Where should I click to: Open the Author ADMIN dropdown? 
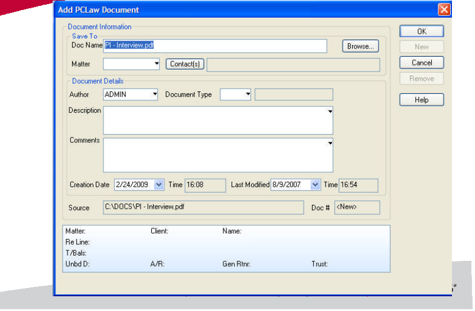pyautogui.click(x=155, y=94)
